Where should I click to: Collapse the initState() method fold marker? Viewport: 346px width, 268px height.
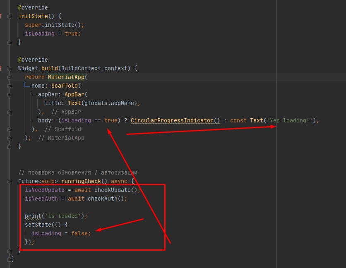9,17
